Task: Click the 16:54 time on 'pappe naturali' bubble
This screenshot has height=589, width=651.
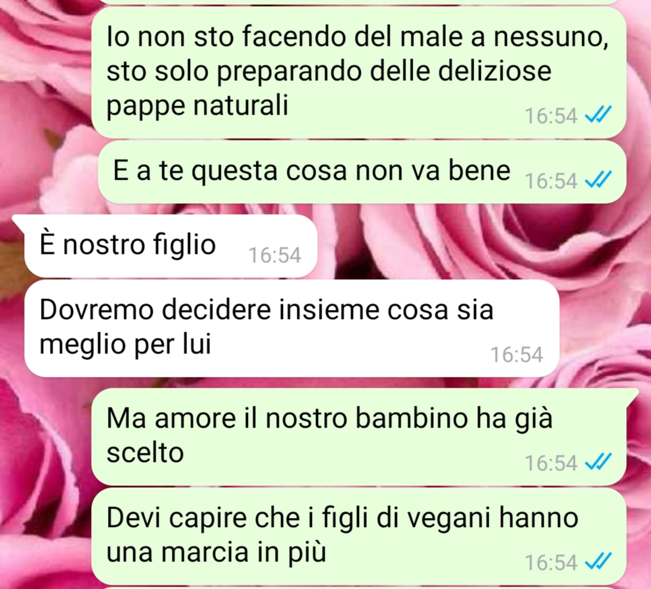Action: 551,116
